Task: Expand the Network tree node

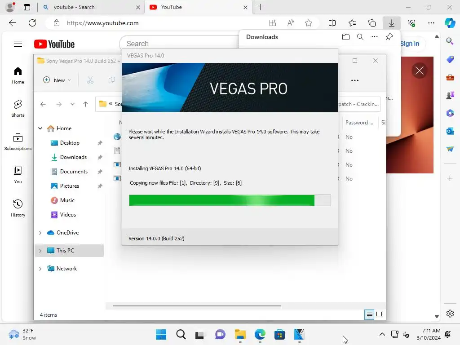Action: point(40,269)
